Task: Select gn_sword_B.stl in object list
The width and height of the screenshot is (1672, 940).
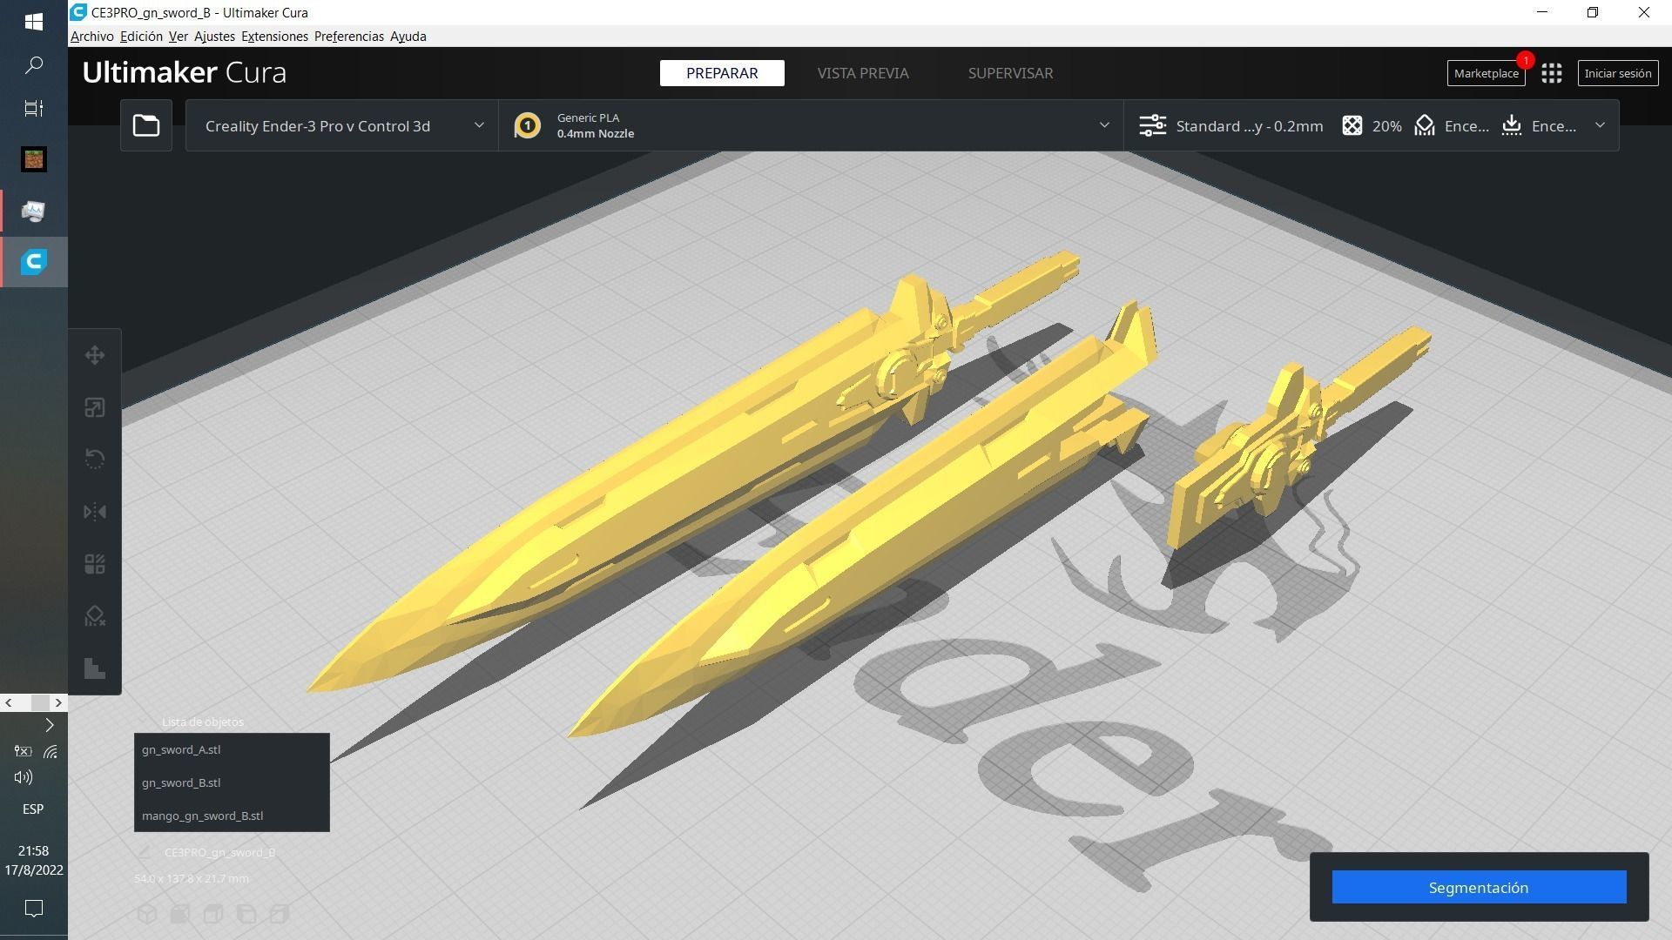Action: pyautogui.click(x=232, y=782)
